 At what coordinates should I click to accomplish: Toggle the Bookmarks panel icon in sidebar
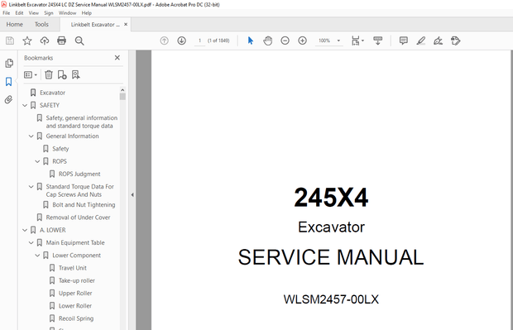click(x=8, y=81)
